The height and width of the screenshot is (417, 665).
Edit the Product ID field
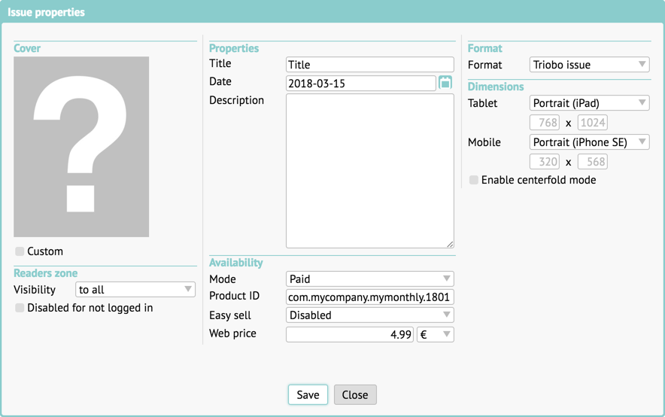(x=370, y=297)
